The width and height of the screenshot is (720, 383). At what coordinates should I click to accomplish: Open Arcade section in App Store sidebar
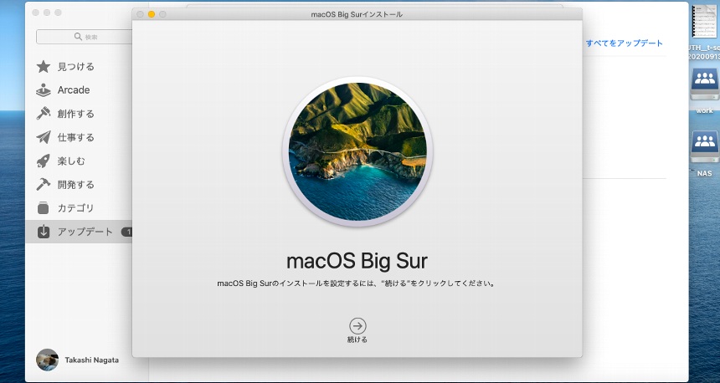pyautogui.click(x=74, y=90)
